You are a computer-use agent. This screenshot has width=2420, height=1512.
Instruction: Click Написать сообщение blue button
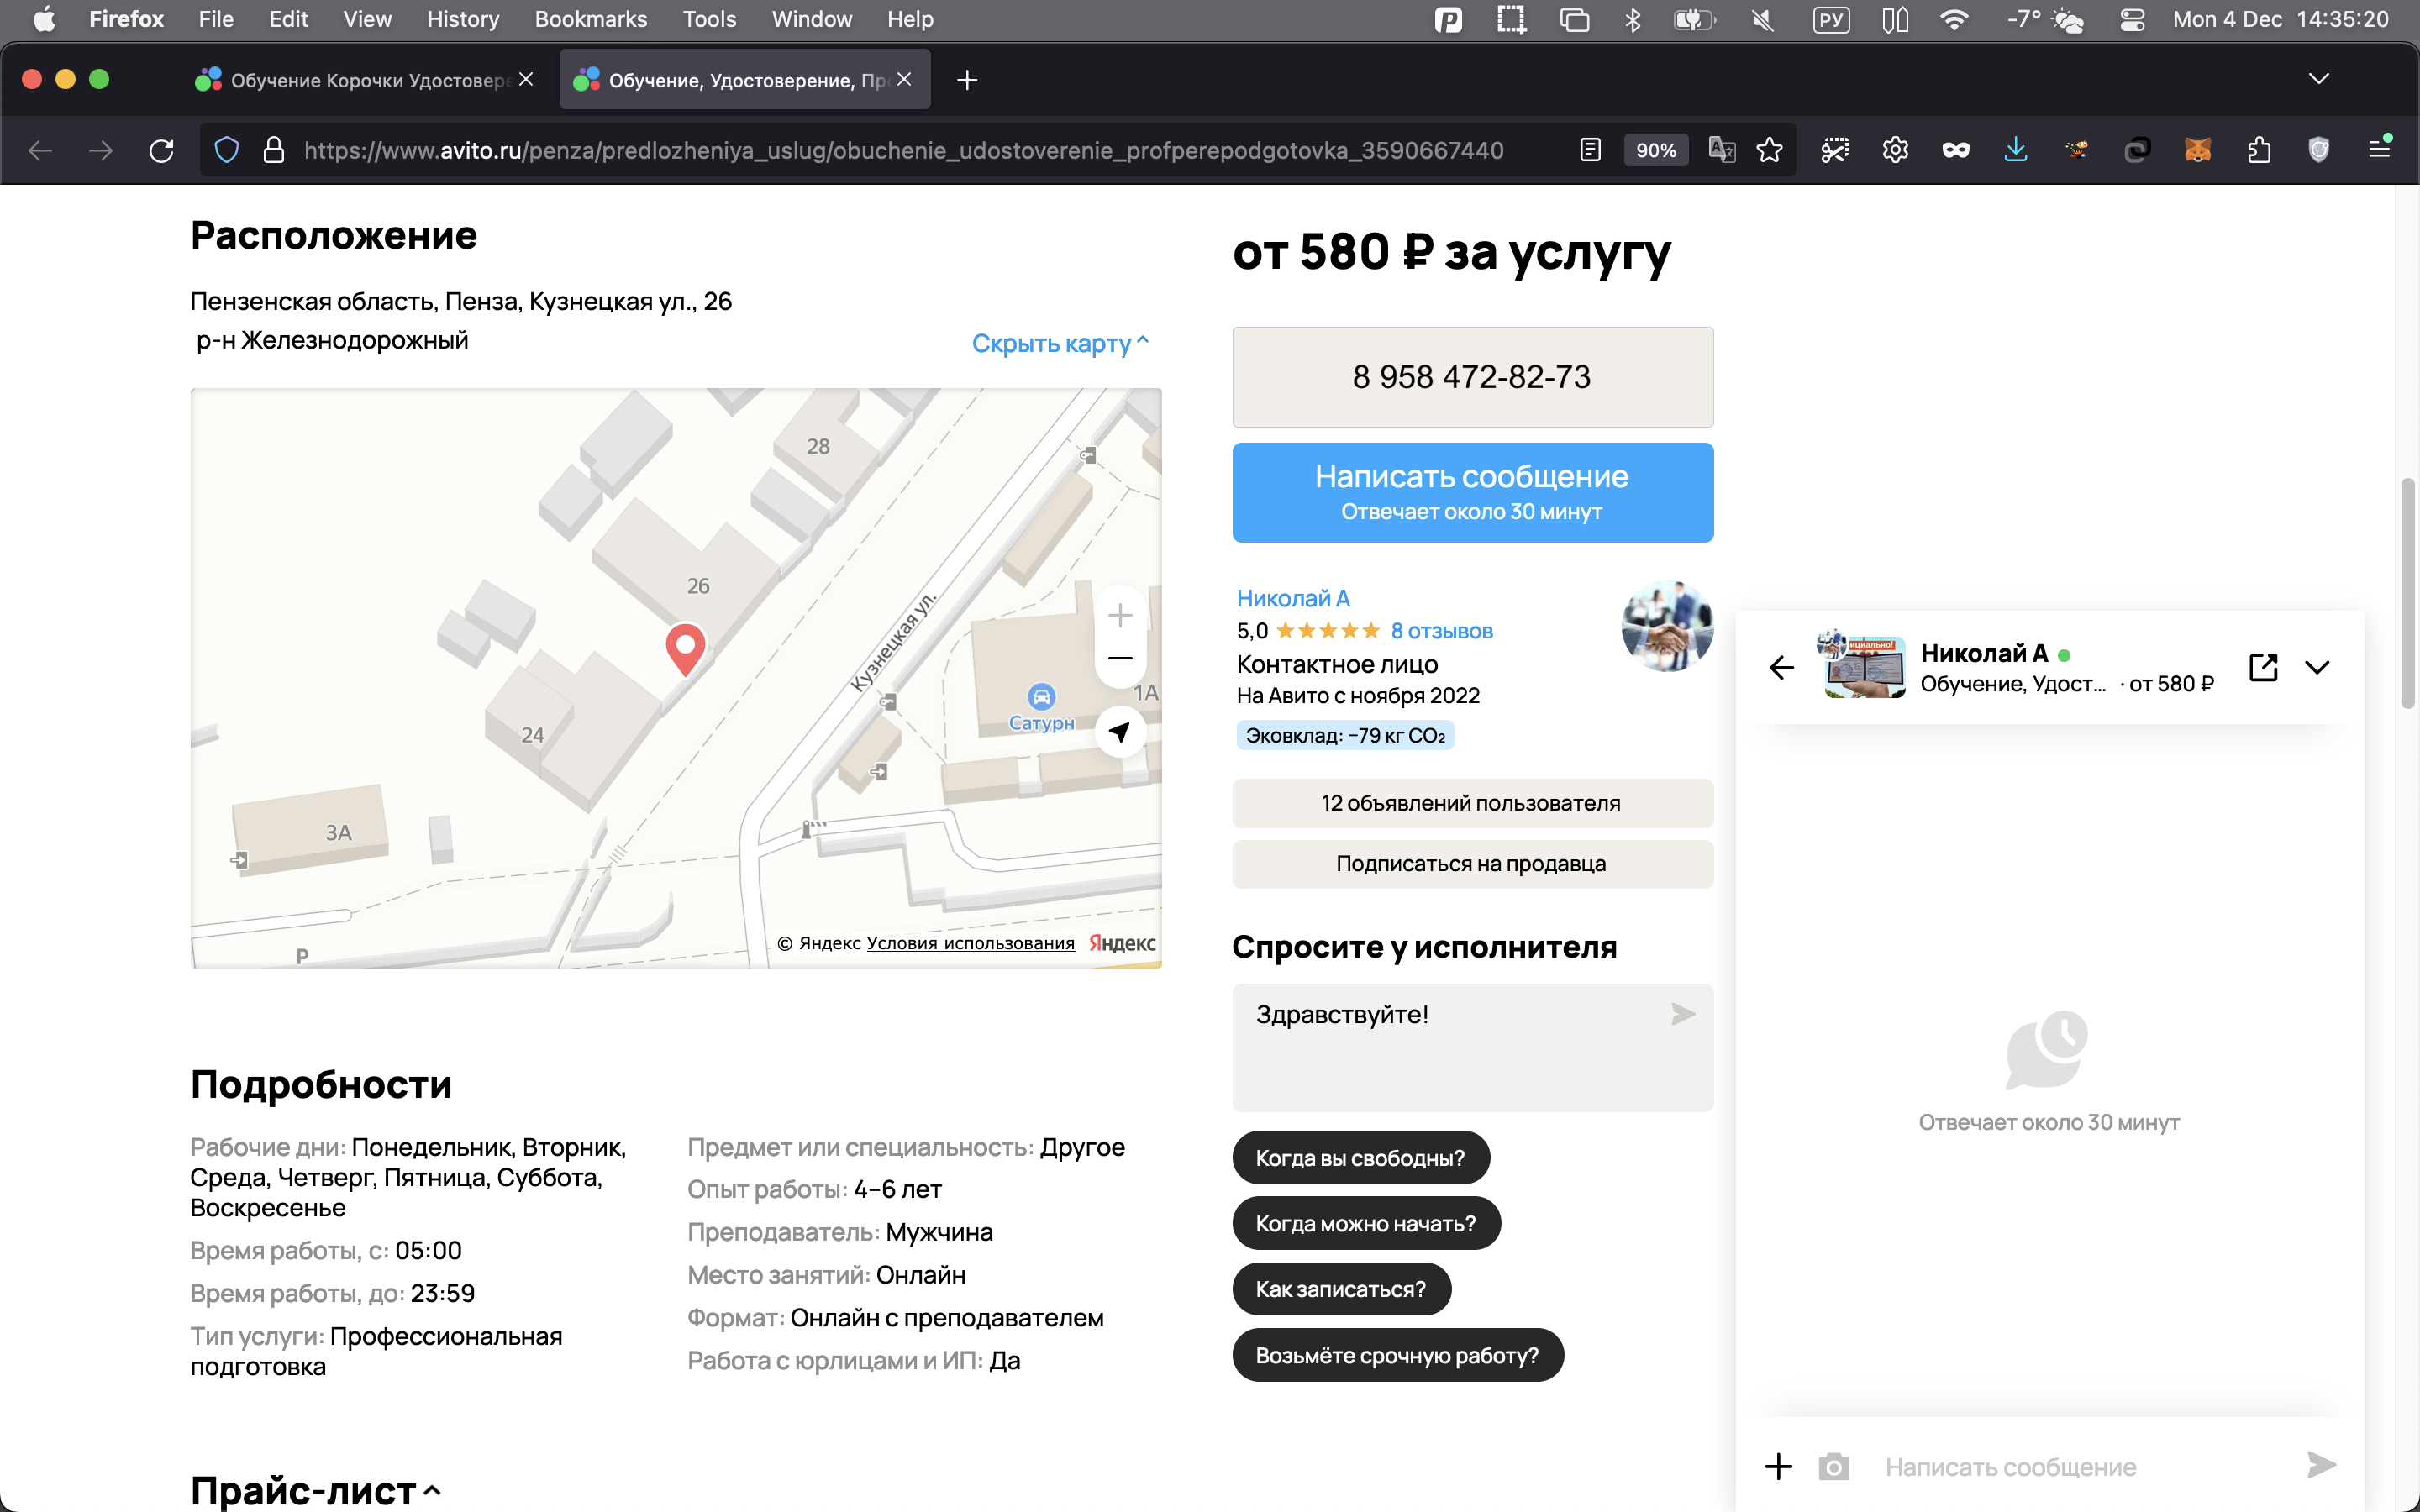1472,492
